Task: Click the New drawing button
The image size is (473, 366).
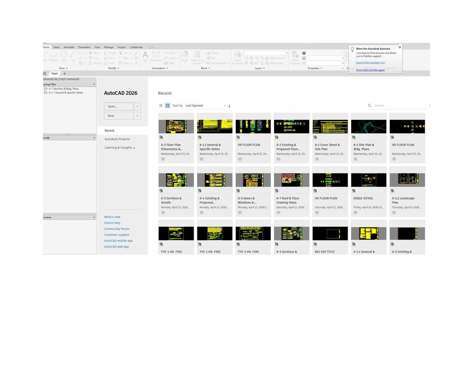Action: click(x=119, y=116)
